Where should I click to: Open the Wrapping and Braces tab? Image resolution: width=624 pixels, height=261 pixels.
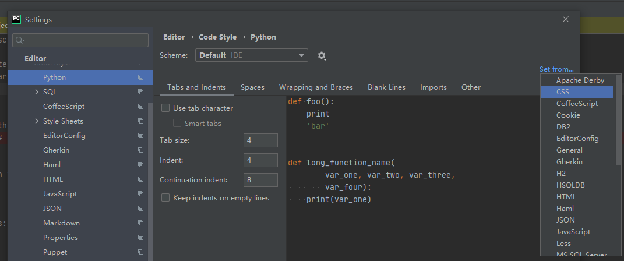click(316, 87)
